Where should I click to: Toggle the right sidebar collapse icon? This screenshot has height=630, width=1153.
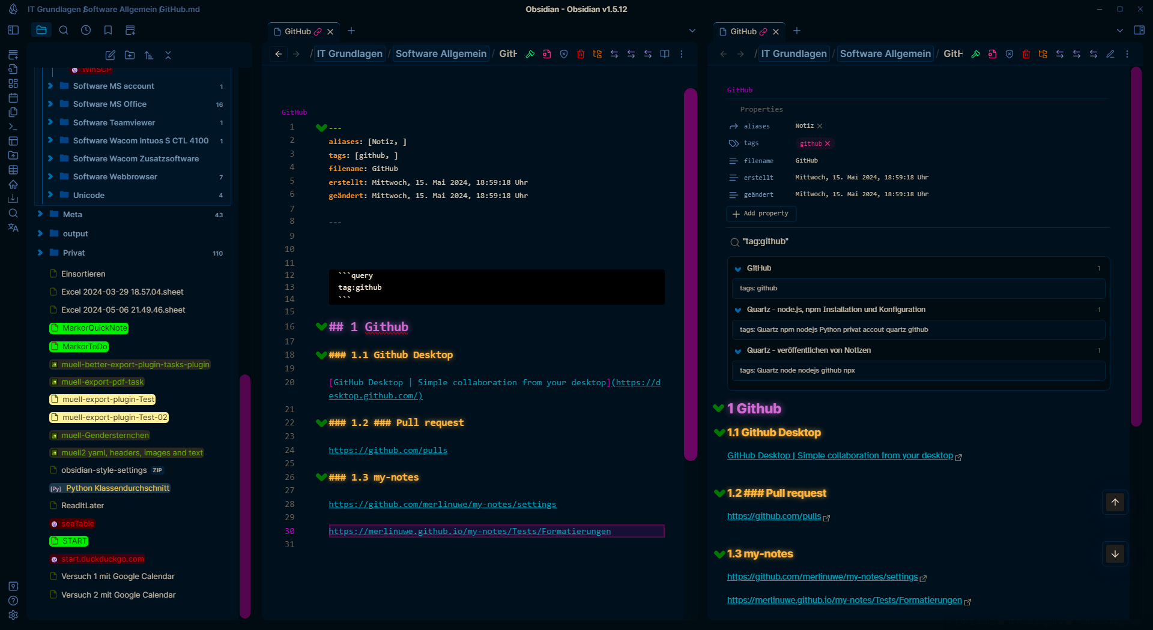(1139, 30)
